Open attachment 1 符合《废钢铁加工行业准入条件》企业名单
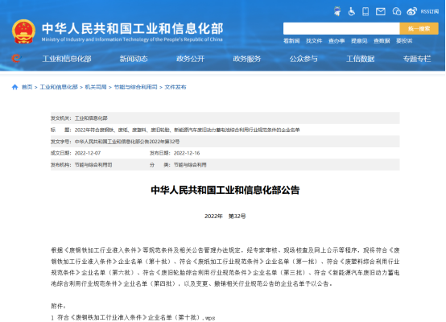The width and height of the screenshot is (446, 322). point(134,317)
